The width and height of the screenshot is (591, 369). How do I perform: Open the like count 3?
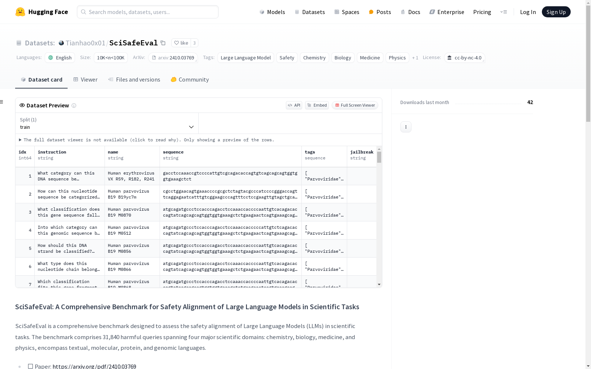point(194,43)
